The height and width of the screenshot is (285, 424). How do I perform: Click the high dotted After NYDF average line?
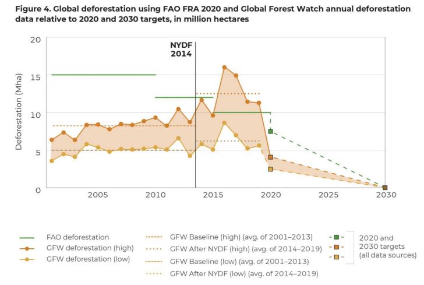click(x=228, y=94)
